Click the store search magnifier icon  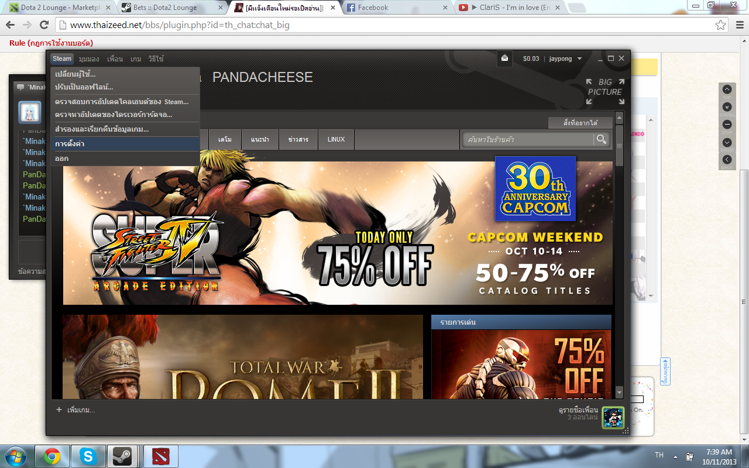point(601,139)
